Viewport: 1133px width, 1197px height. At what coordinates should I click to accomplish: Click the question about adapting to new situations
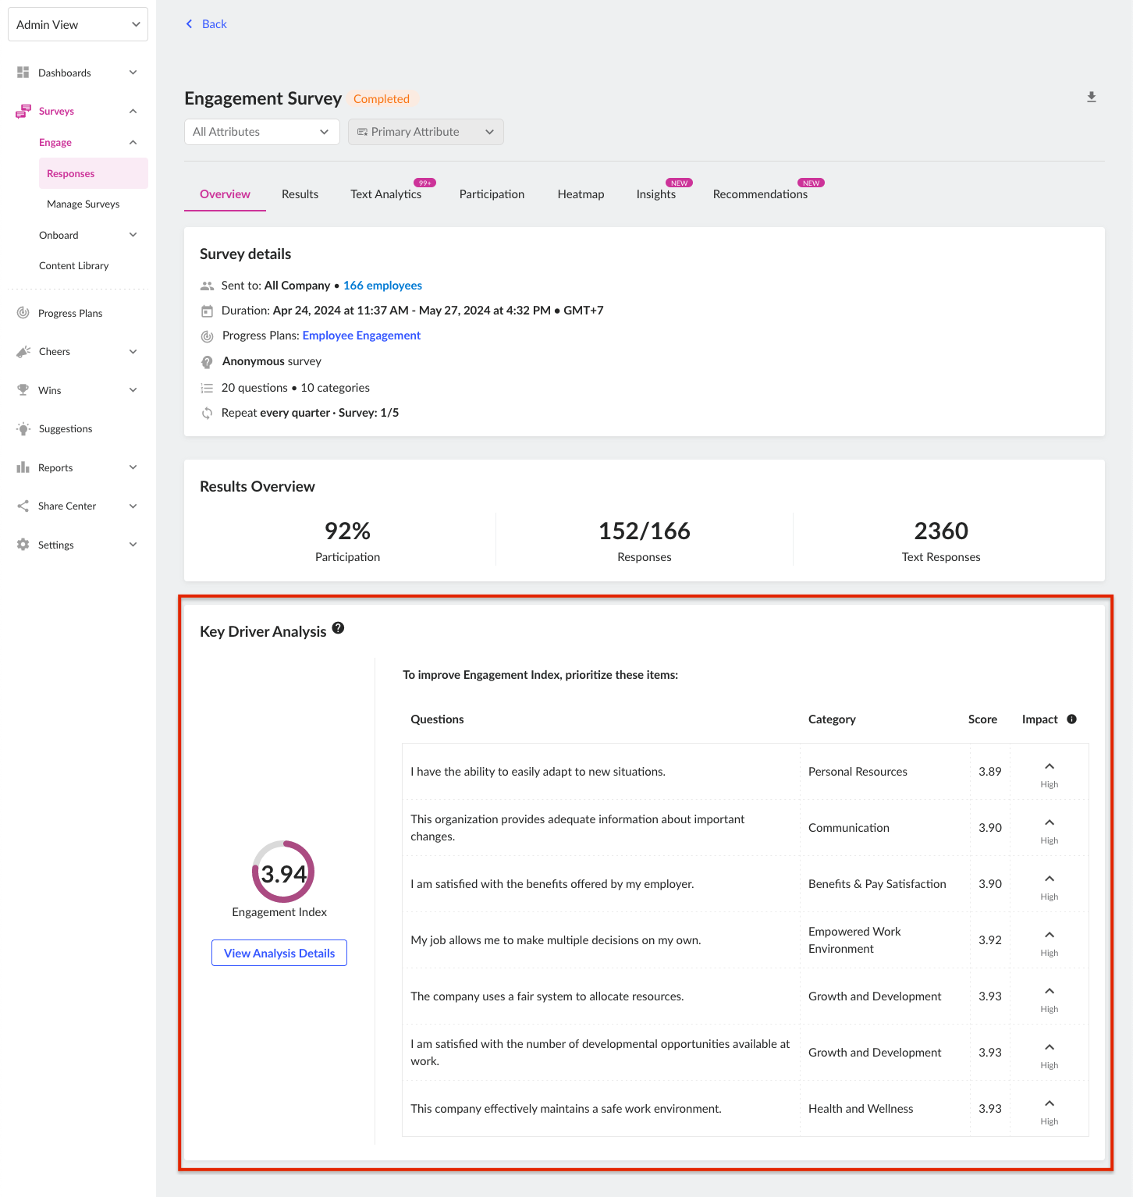point(538,772)
